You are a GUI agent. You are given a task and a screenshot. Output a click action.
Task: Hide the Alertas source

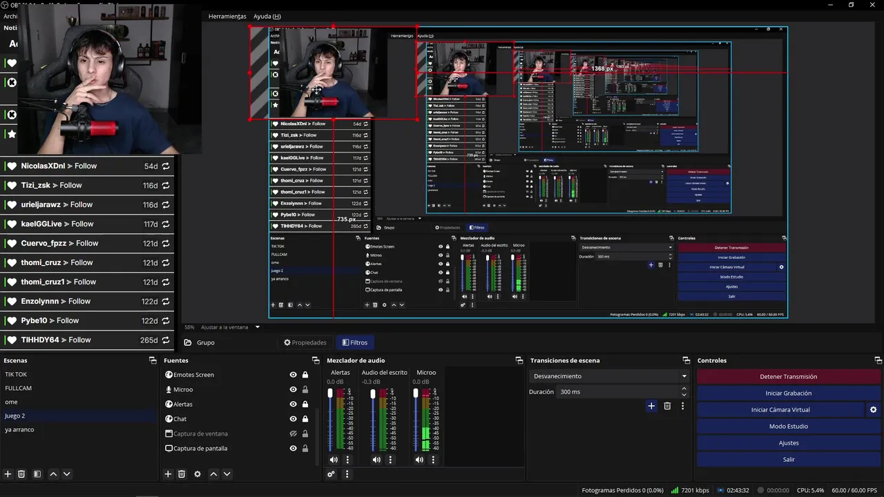(x=293, y=404)
